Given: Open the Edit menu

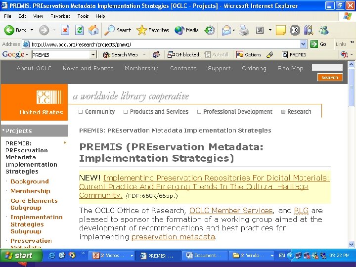Looking at the screenshot, I should pyautogui.click(x=22, y=16).
